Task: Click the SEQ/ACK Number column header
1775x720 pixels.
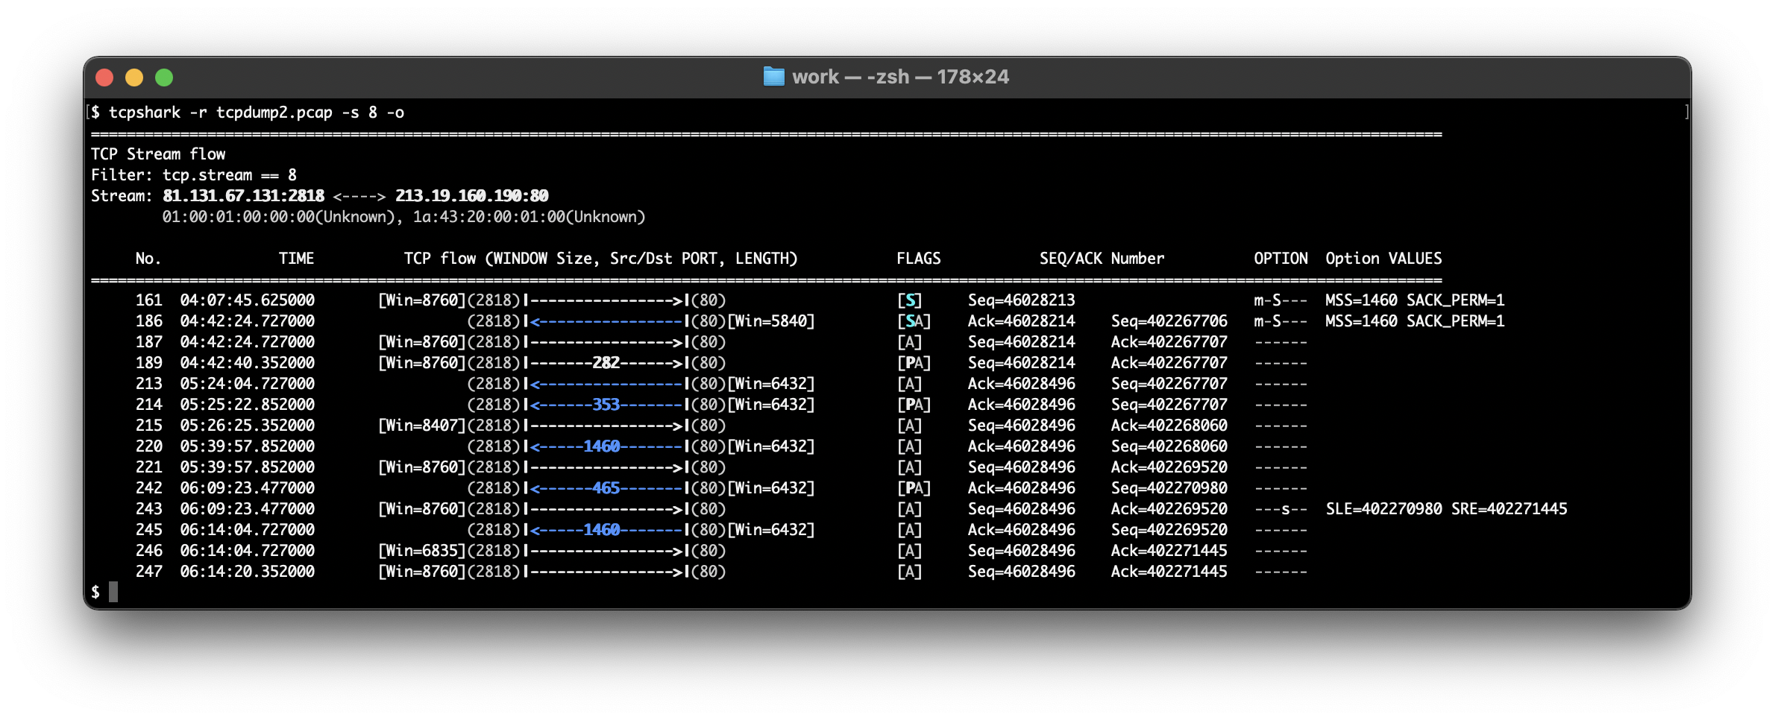Action: (1102, 259)
